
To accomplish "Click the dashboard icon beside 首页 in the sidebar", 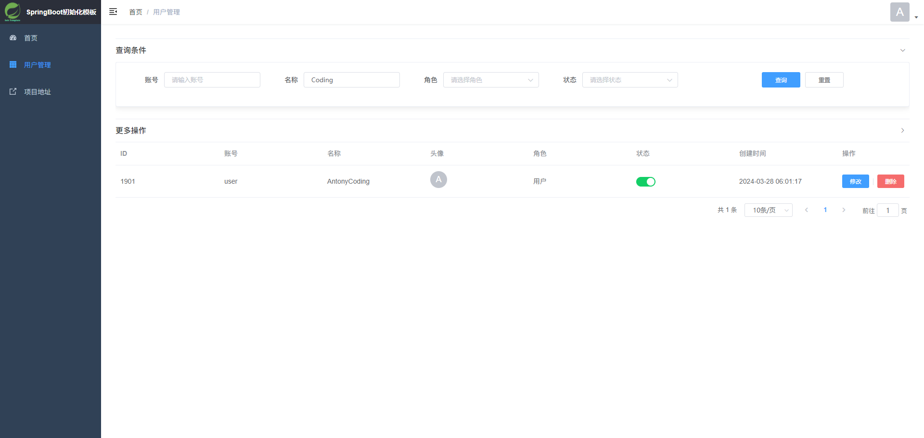I will click(x=13, y=38).
